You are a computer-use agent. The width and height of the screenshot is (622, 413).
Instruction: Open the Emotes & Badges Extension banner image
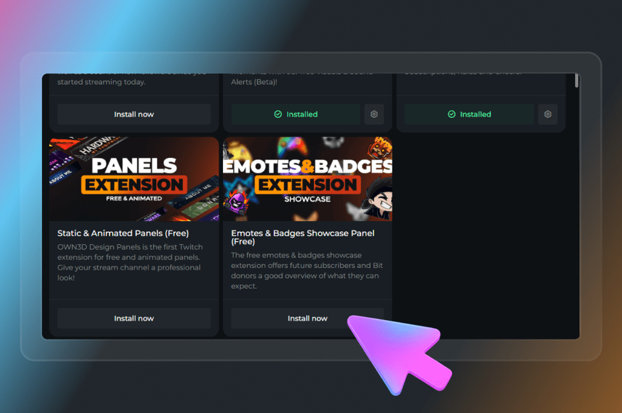click(x=307, y=179)
